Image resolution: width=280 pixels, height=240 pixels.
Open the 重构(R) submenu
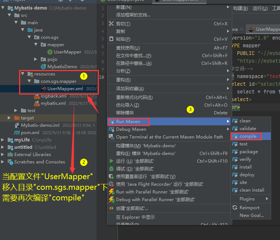pyautogui.click(x=169, y=80)
